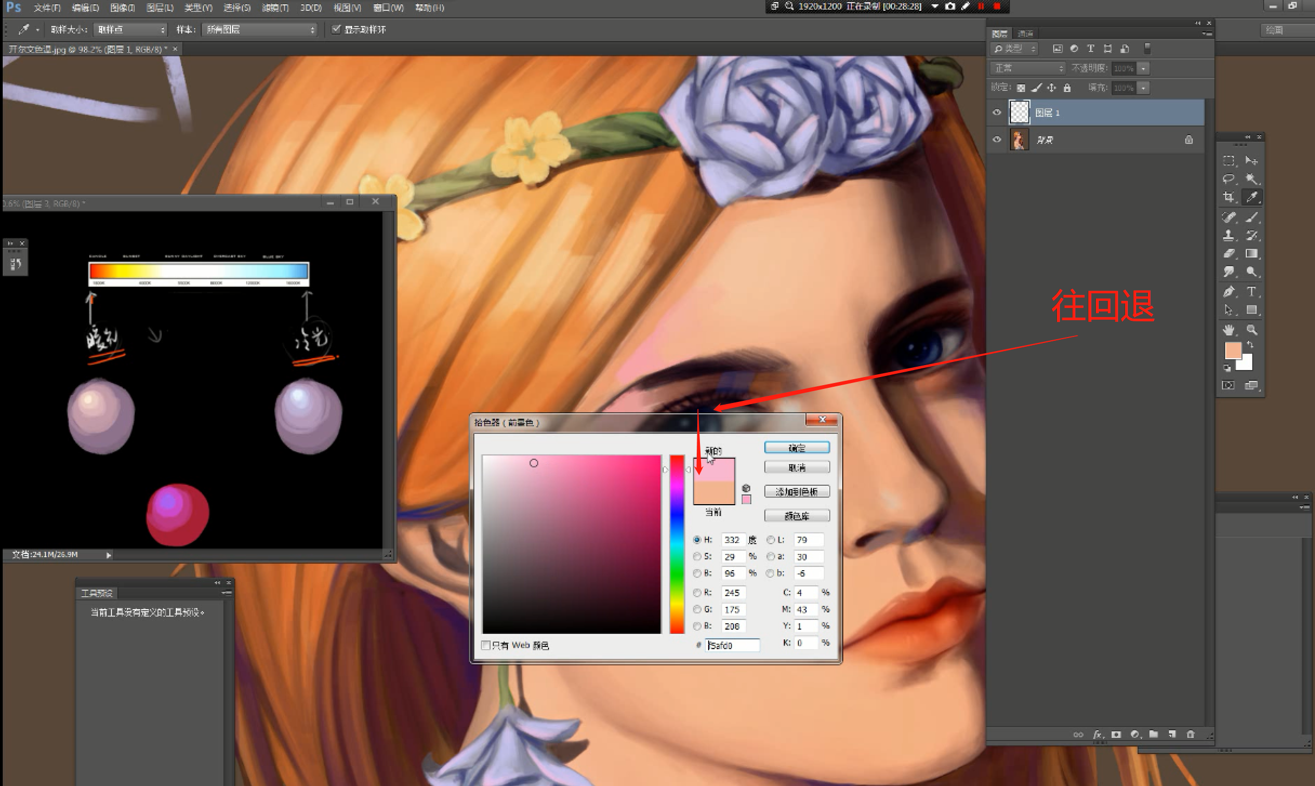The height and width of the screenshot is (786, 1315).
Task: Open the 取样大小 dropdown
Action: click(x=130, y=30)
